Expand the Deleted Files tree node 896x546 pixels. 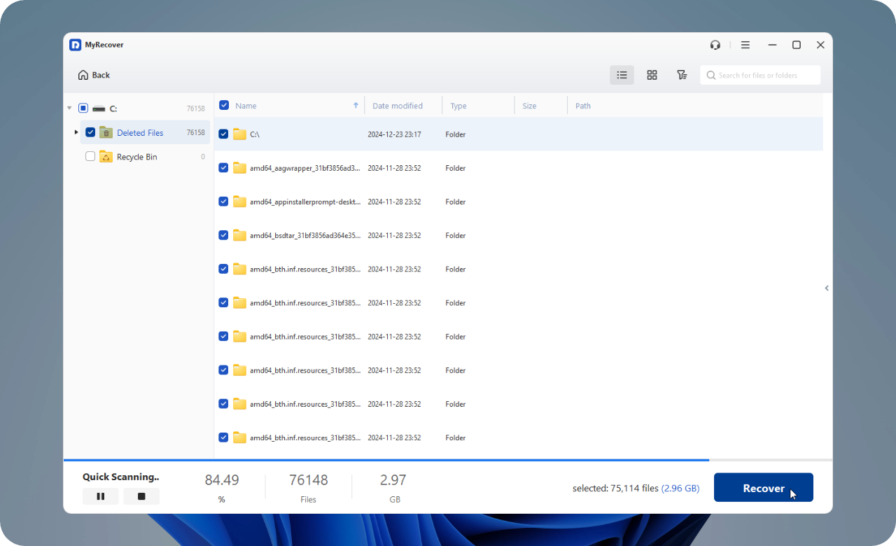tap(76, 132)
